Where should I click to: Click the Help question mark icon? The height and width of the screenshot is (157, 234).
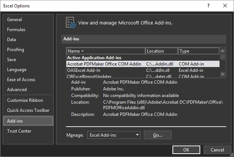pos(208,6)
